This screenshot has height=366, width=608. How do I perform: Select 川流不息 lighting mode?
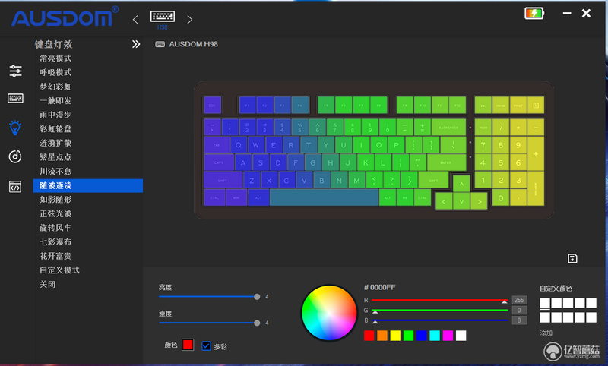55,171
